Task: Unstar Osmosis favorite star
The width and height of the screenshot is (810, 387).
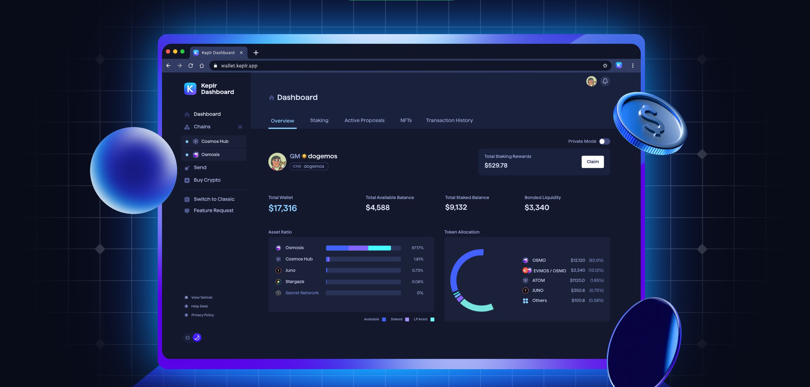Action: pyautogui.click(x=187, y=155)
